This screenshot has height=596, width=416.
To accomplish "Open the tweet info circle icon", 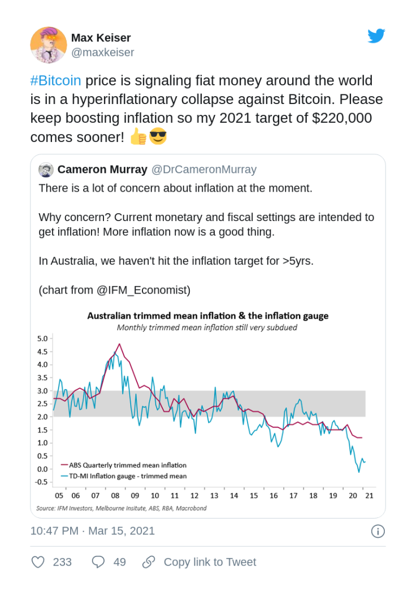I will 378,531.
